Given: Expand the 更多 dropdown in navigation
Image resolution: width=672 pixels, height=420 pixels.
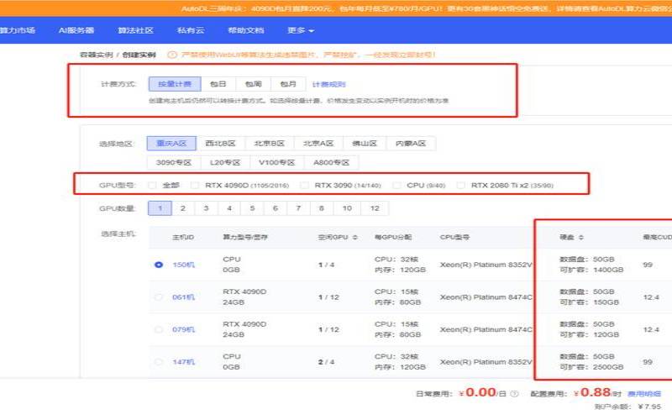Looking at the screenshot, I should (300, 30).
